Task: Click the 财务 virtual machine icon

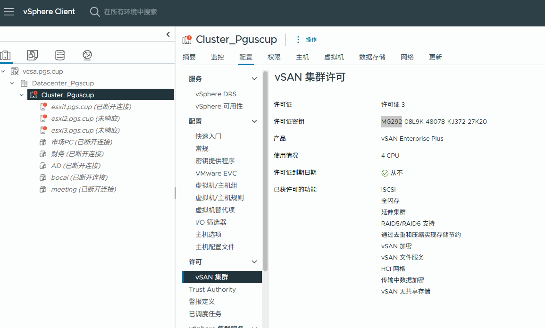Action: point(43,154)
